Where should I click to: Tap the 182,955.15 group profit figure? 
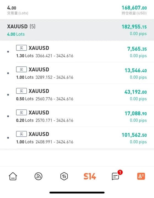click(134, 27)
